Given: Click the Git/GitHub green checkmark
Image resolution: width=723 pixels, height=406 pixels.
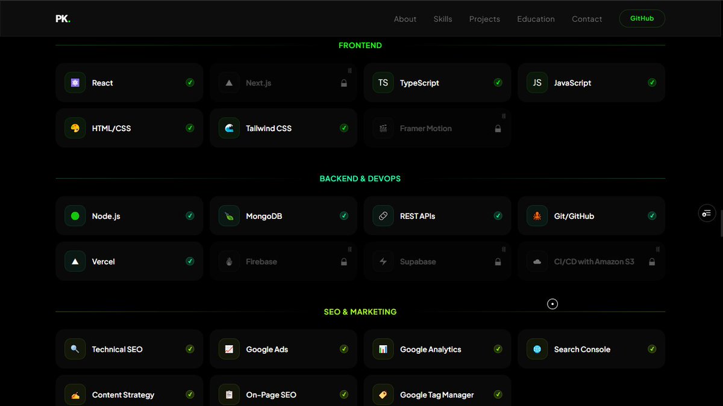Looking at the screenshot, I should [652, 215].
